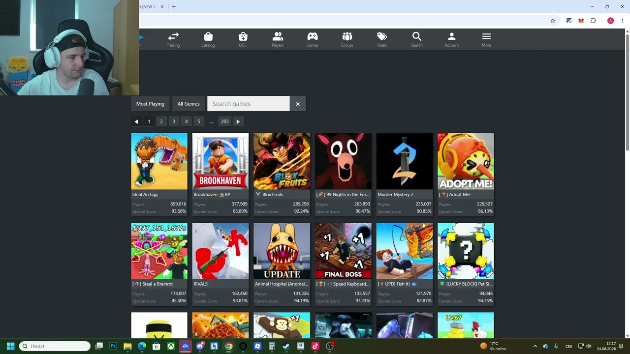
Task: Open the +1 Speed Keyboard game thumbnail
Action: click(343, 251)
